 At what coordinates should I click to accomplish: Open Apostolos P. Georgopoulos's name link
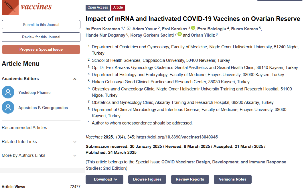tap(43, 108)
